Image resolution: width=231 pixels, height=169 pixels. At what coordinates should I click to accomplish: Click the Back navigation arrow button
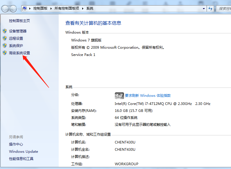click(x=5, y=9)
